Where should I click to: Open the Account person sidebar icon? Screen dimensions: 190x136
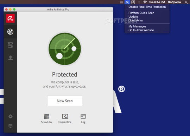coord(11,58)
